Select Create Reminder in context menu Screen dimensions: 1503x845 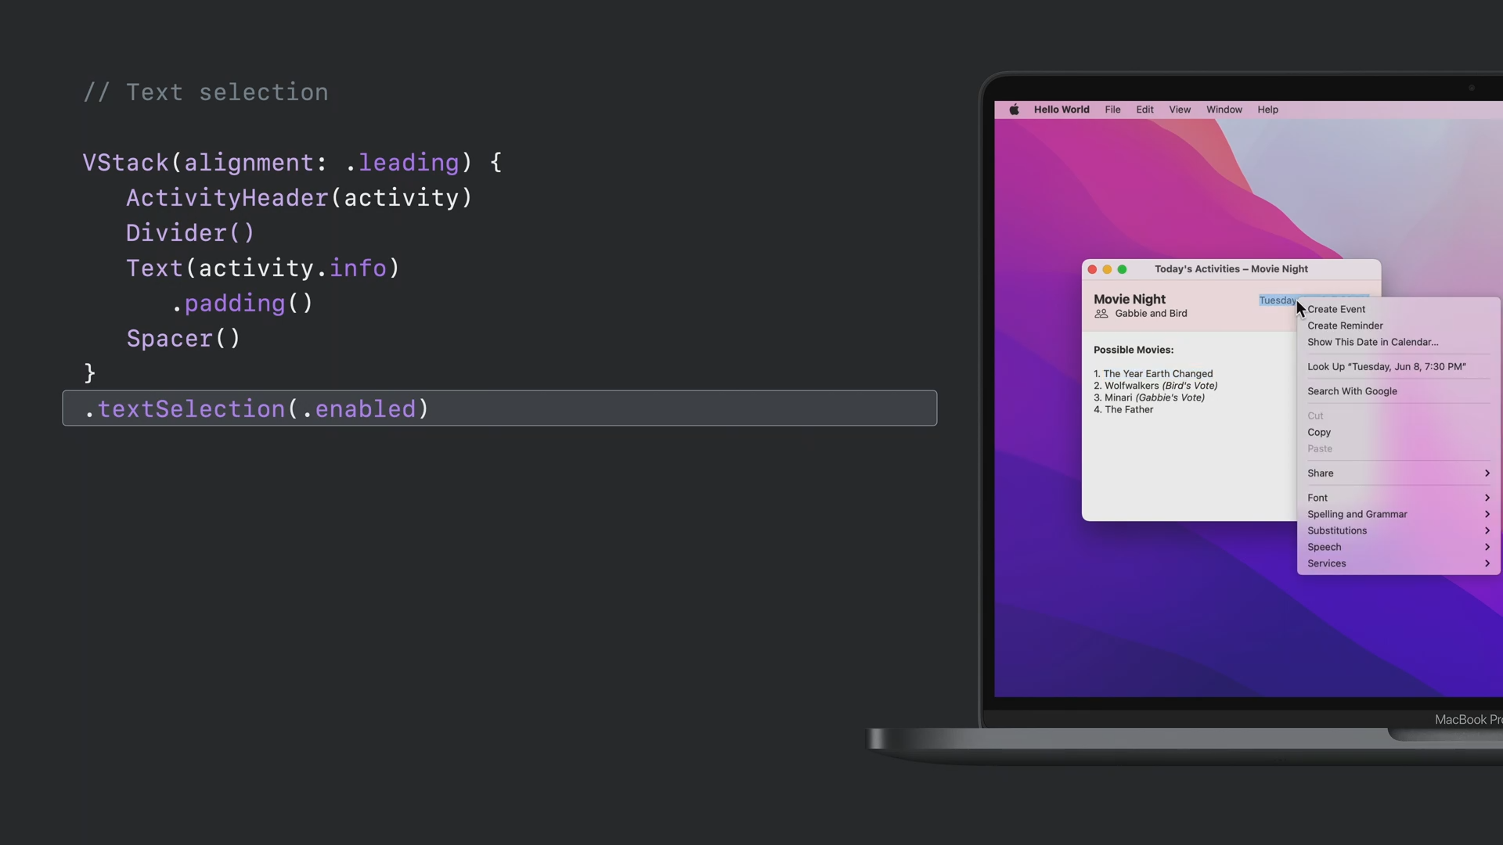(1345, 325)
